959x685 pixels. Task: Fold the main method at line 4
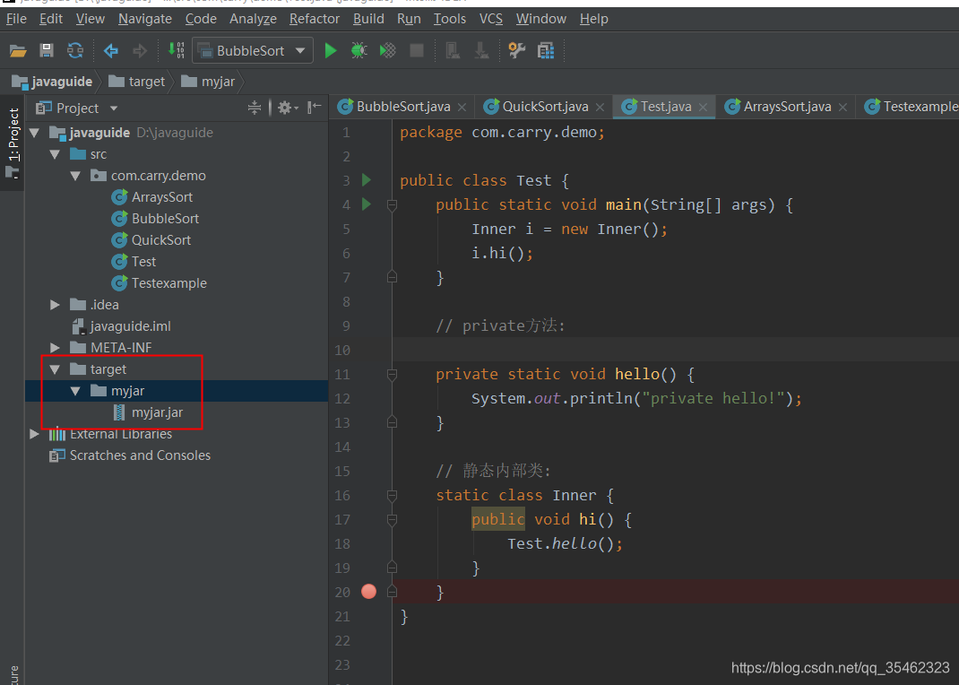pyautogui.click(x=392, y=205)
